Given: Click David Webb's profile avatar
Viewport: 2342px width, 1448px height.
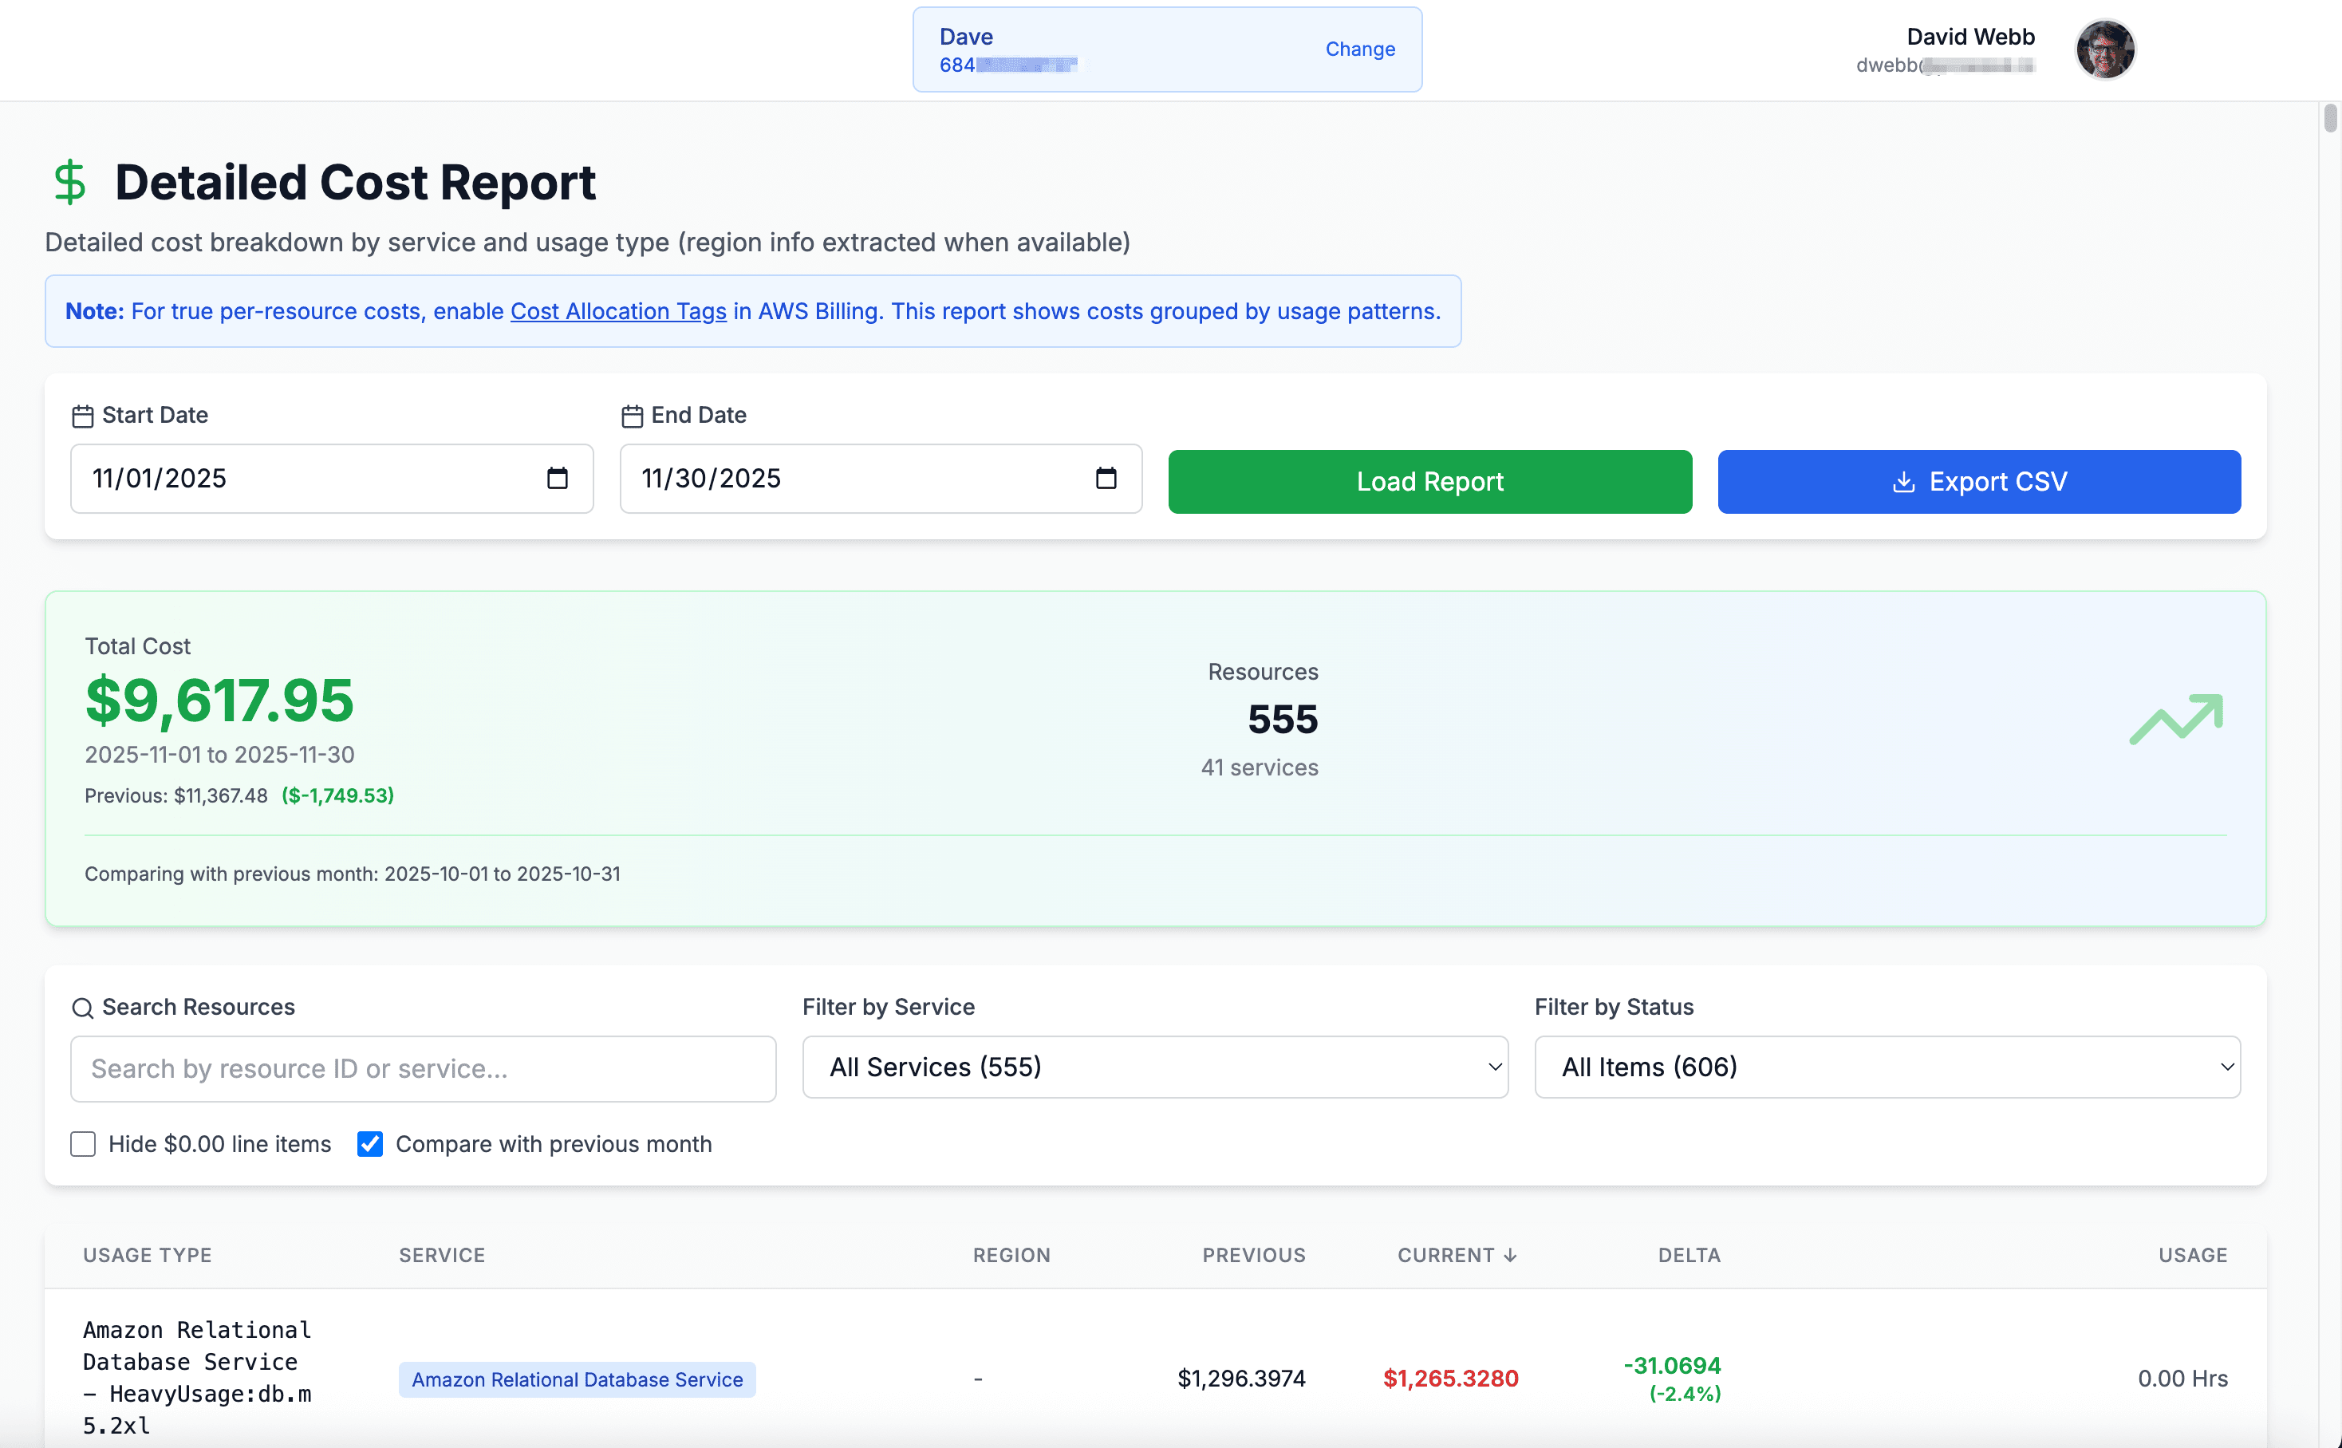Looking at the screenshot, I should pyautogui.click(x=2104, y=49).
